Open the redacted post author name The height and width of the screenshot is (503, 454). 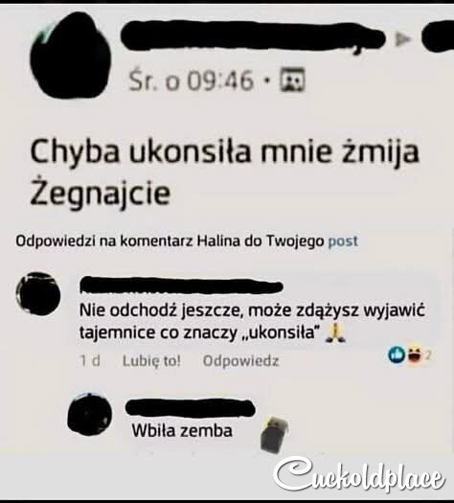pyautogui.click(x=253, y=38)
